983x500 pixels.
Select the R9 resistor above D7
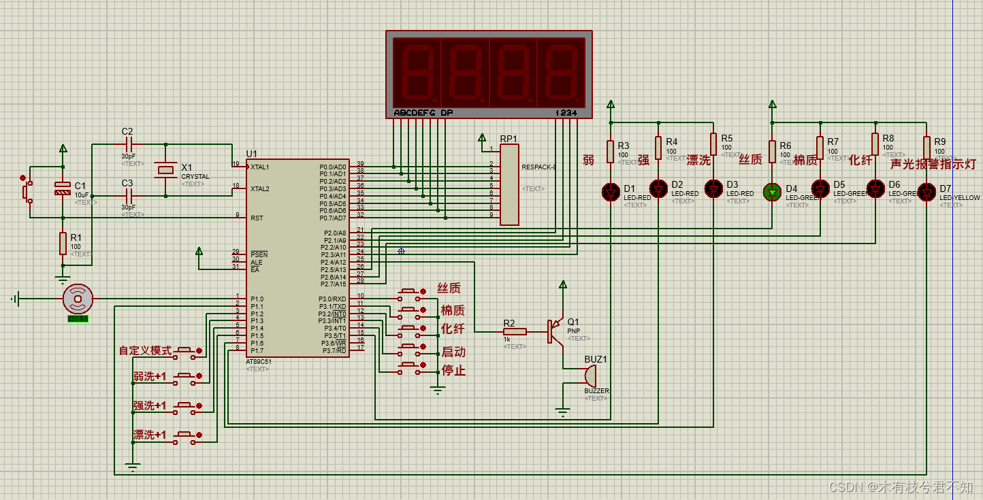[x=926, y=148]
